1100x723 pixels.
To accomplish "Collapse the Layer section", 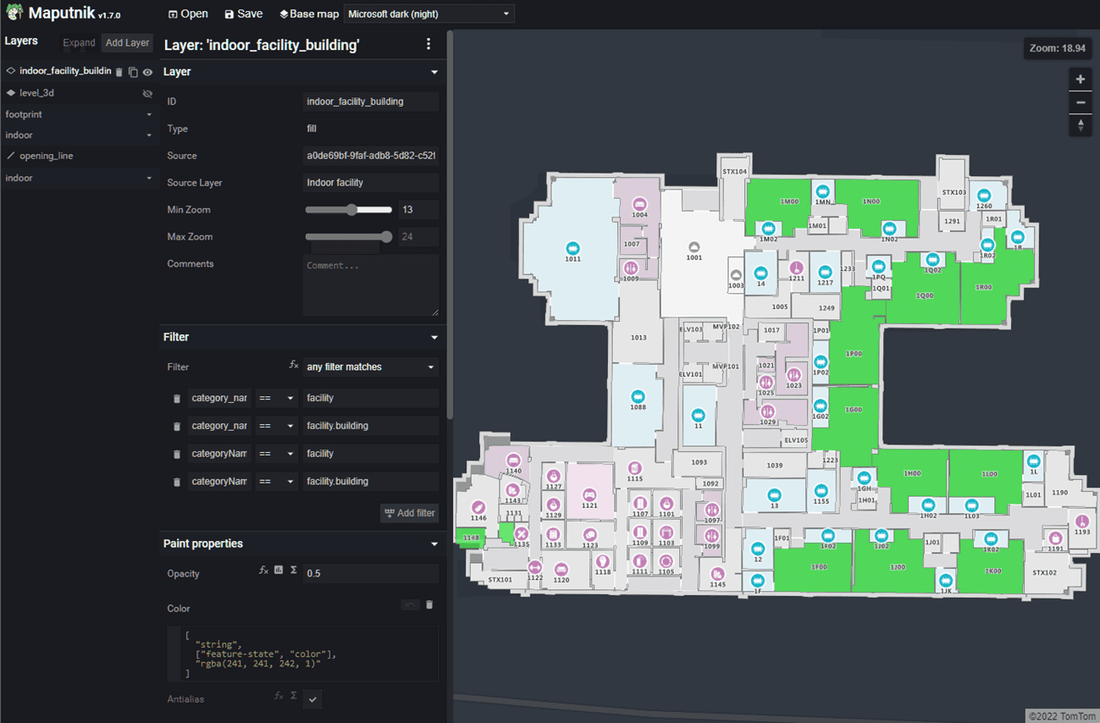I will 434,72.
